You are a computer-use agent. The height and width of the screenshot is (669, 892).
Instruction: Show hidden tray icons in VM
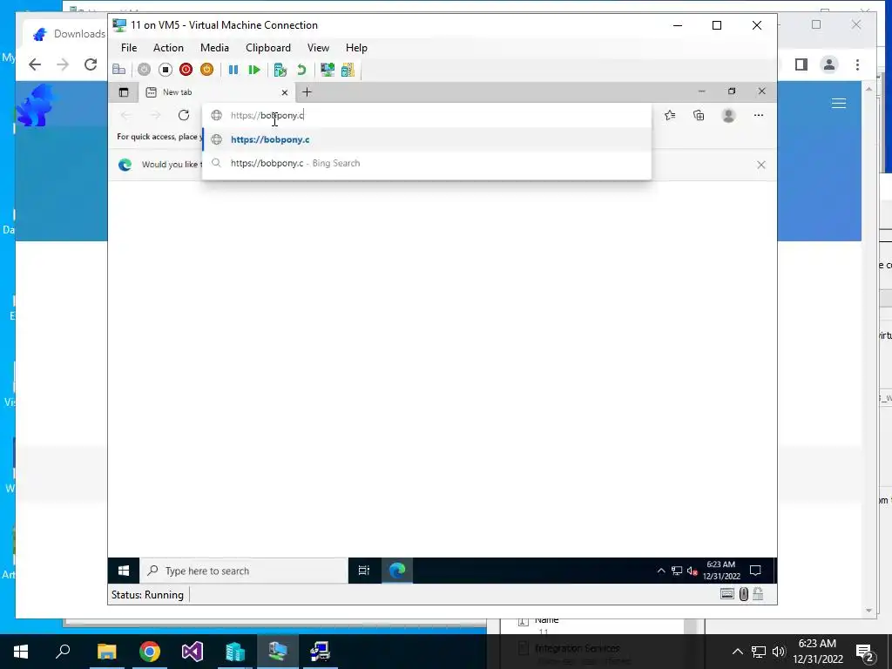point(661,571)
